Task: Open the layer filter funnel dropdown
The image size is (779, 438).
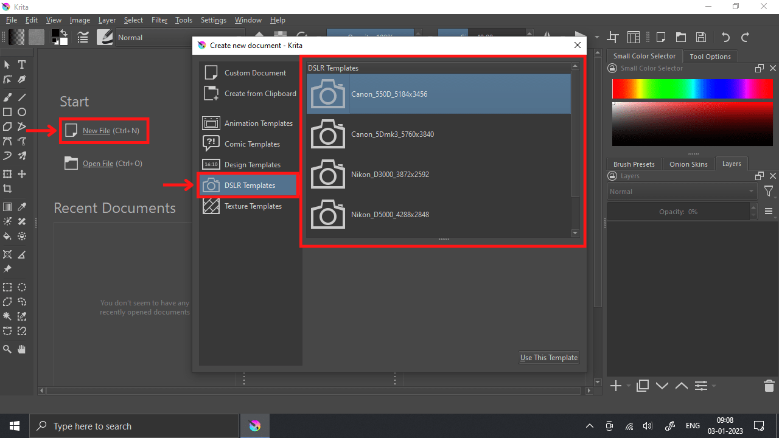Action: click(769, 192)
